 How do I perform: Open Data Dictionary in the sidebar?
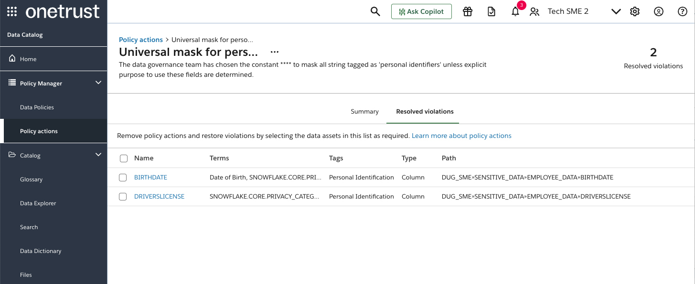[x=41, y=251]
